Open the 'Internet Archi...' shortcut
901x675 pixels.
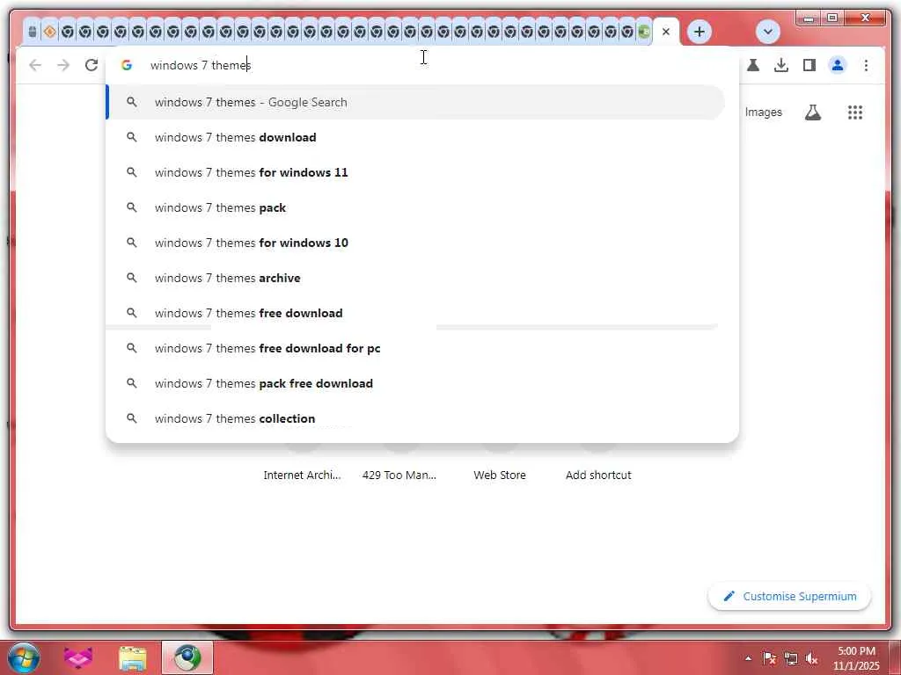[x=303, y=475]
